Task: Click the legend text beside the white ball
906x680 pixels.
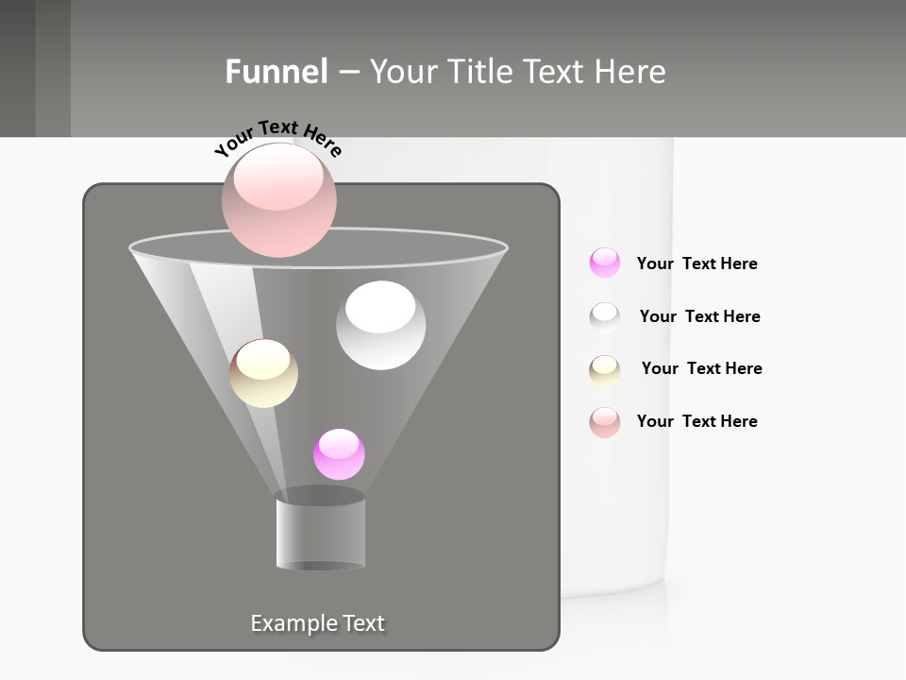Action: click(699, 316)
